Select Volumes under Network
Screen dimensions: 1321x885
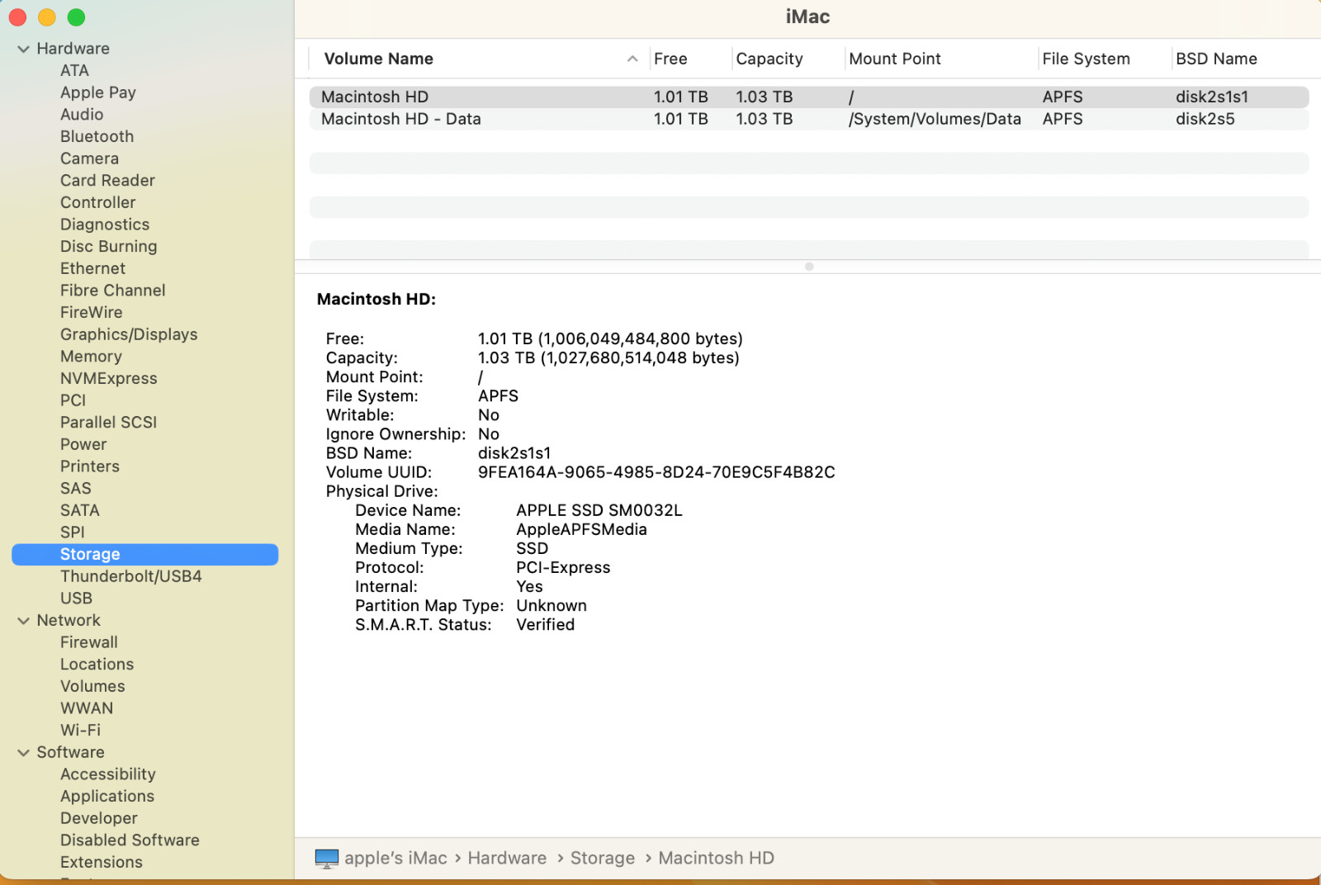tap(92, 686)
